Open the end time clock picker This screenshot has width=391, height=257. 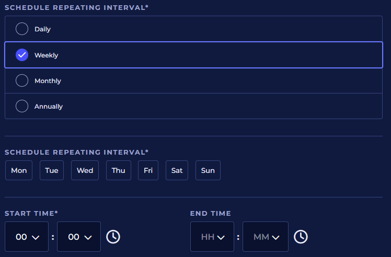(301, 237)
